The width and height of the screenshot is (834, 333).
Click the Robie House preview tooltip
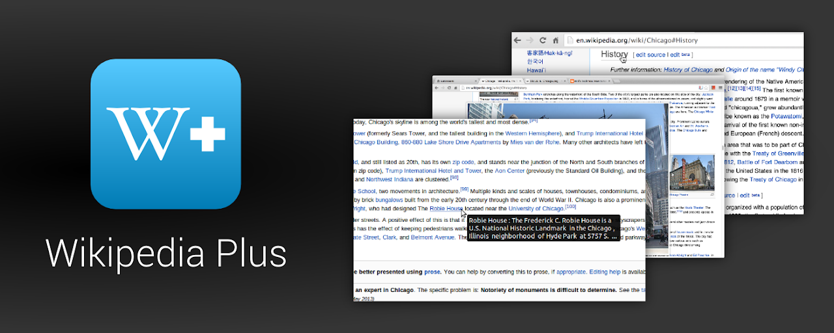[x=543, y=229]
